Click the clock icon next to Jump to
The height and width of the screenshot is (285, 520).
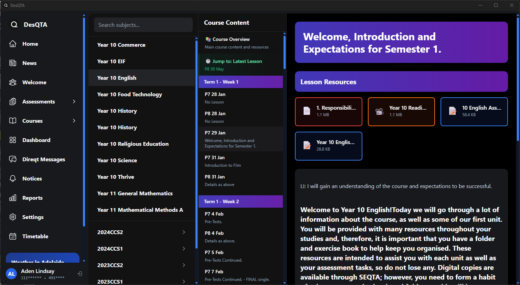pyautogui.click(x=208, y=61)
